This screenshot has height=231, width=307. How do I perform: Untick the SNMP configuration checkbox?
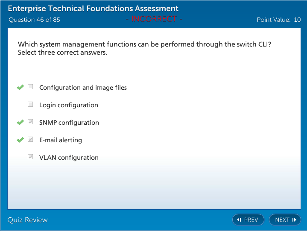tap(30, 122)
